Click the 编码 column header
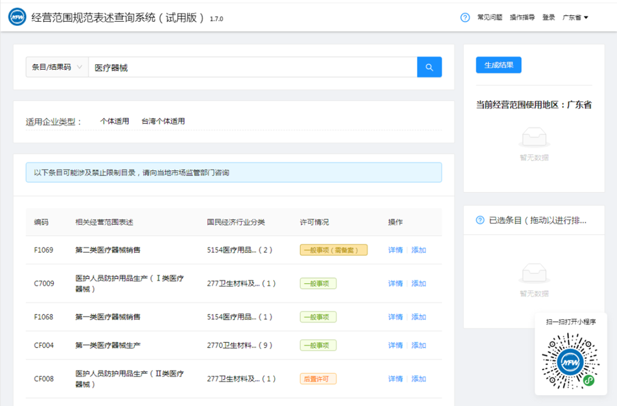 pos(42,222)
